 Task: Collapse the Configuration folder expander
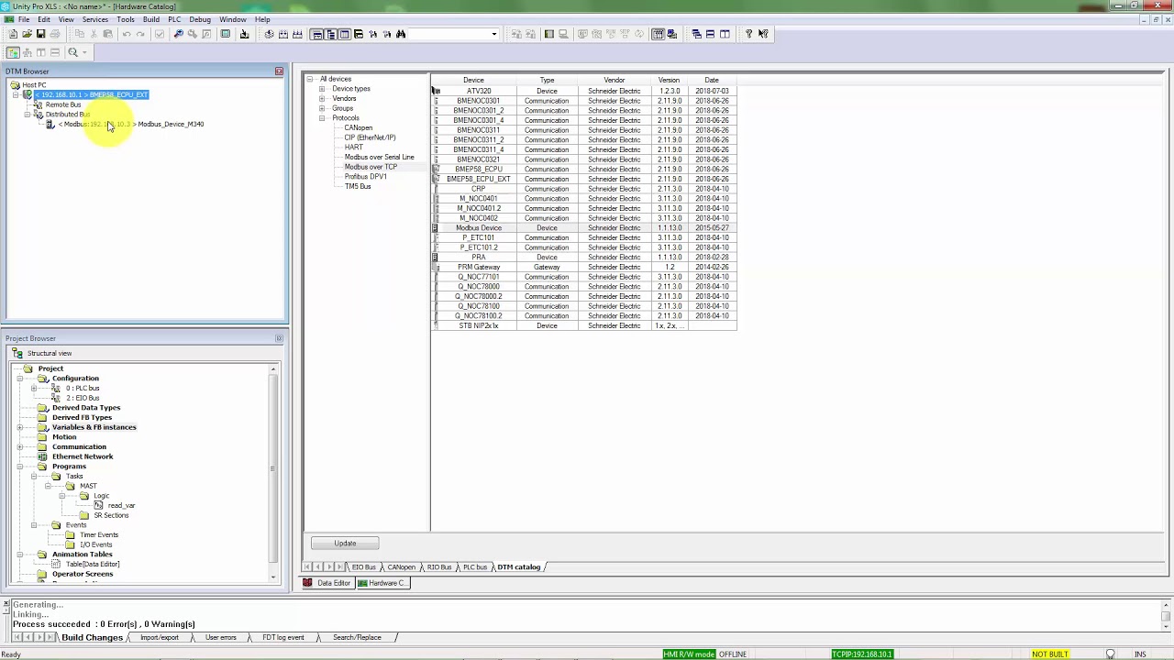pyautogui.click(x=20, y=379)
